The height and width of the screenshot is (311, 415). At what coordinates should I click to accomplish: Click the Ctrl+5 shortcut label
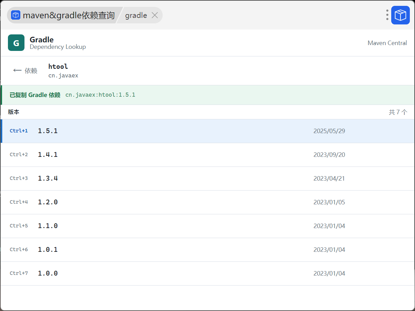(19, 226)
